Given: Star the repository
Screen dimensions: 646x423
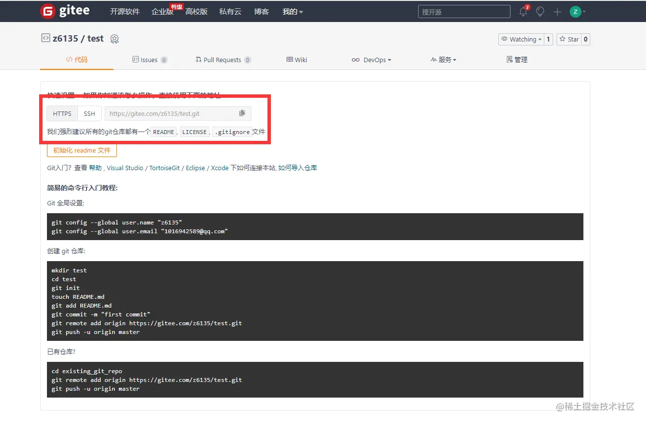Looking at the screenshot, I should (569, 39).
